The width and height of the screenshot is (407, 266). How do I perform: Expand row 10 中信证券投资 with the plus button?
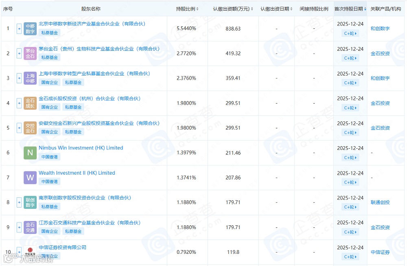pos(19,252)
